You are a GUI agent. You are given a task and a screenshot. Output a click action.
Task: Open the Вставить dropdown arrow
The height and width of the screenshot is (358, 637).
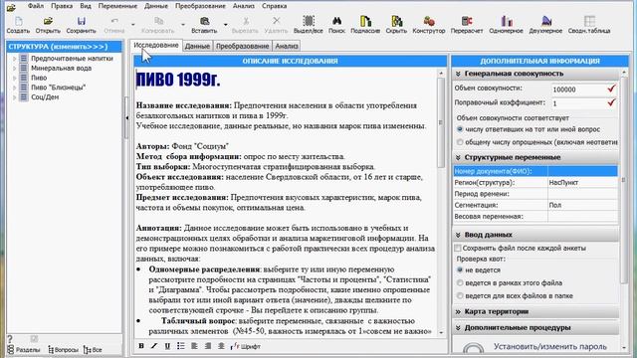pos(226,24)
